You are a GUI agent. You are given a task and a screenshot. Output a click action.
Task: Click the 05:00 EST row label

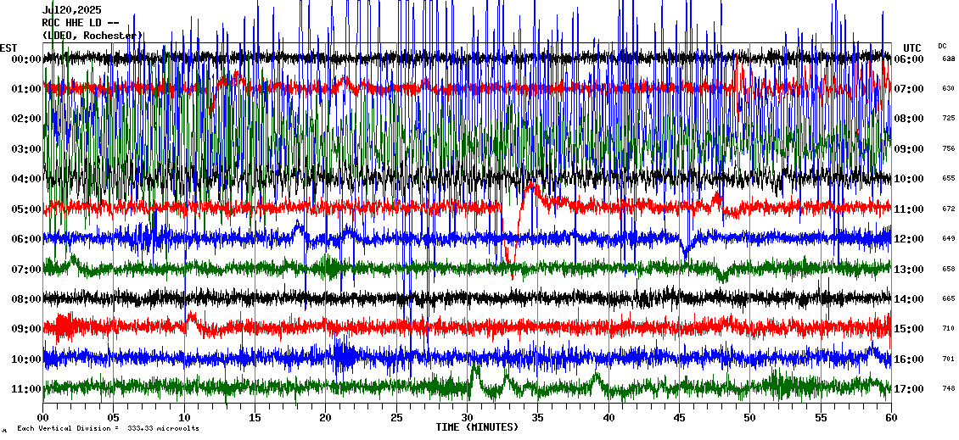click(x=27, y=209)
